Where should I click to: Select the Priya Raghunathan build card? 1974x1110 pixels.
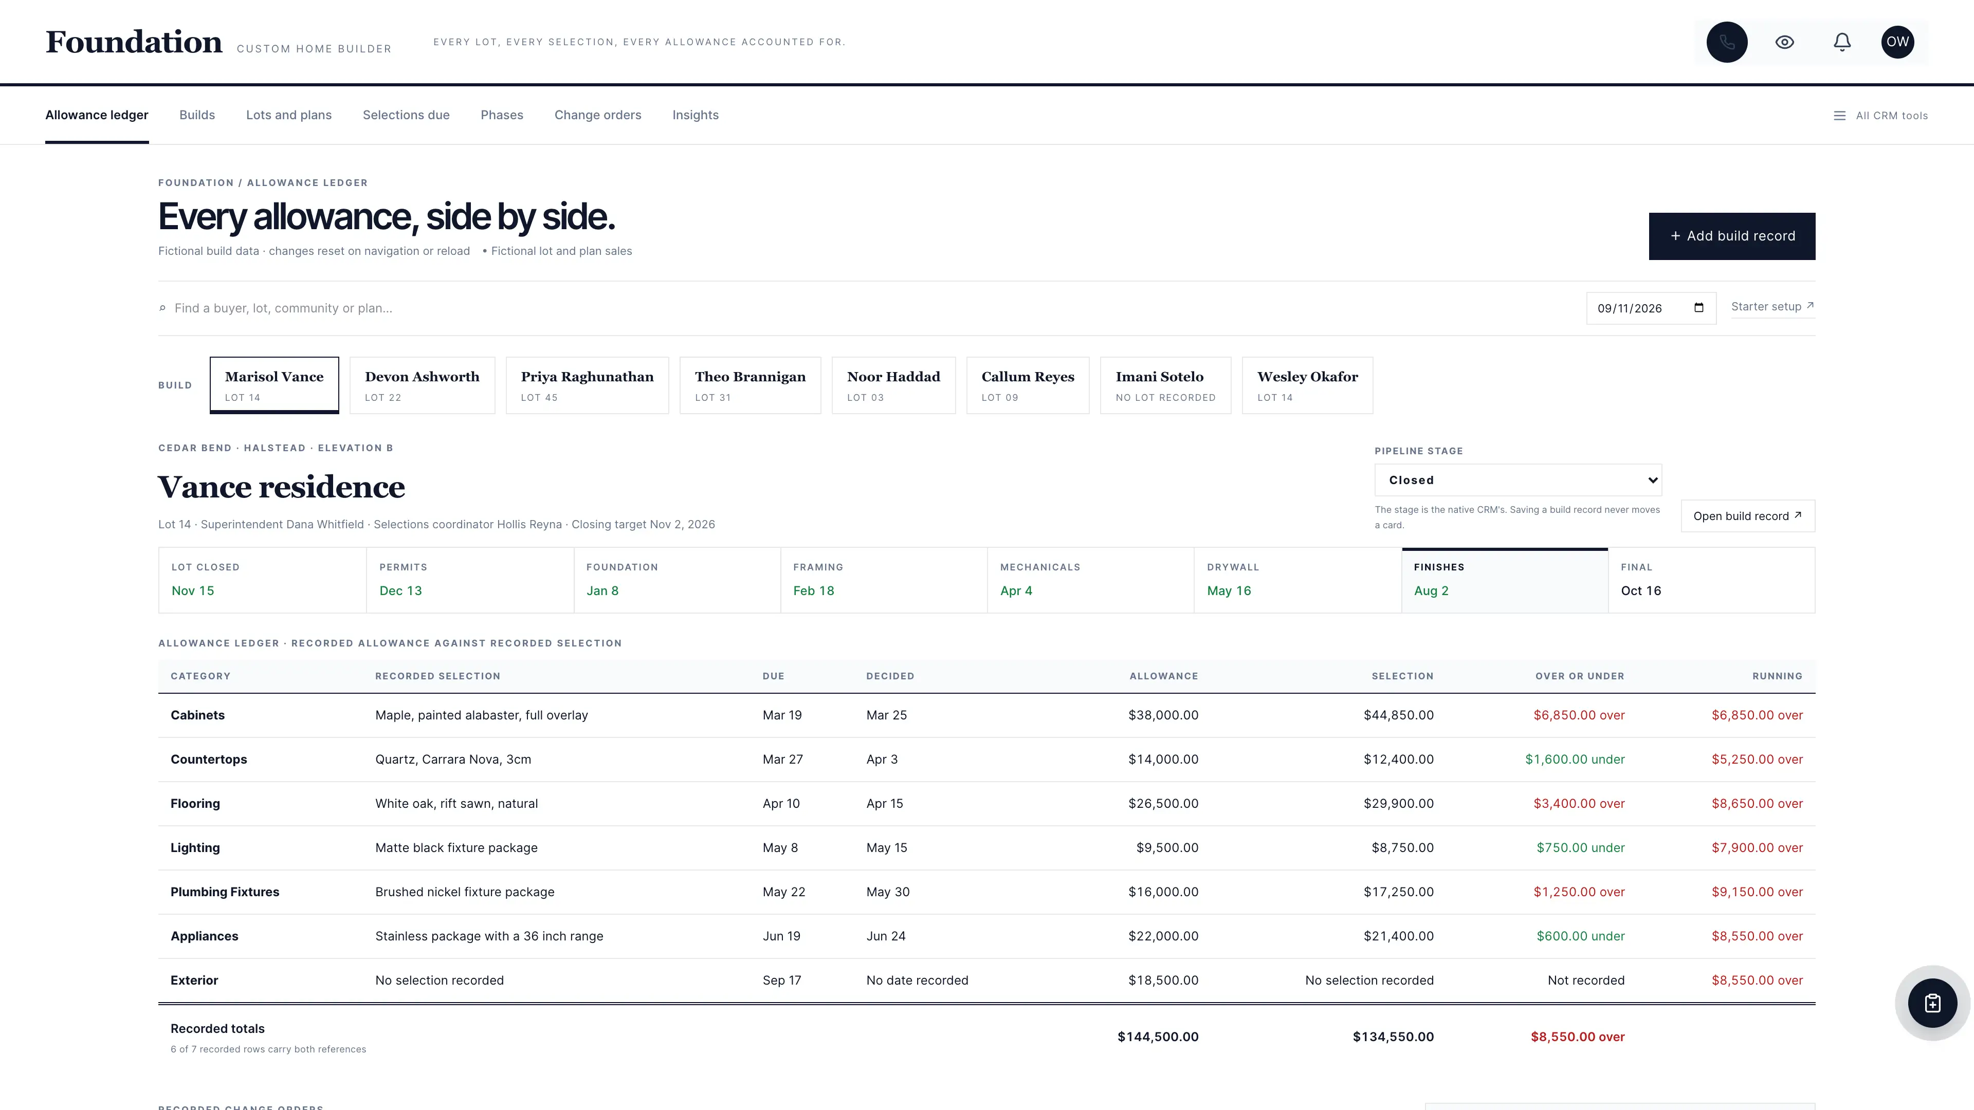coord(587,385)
